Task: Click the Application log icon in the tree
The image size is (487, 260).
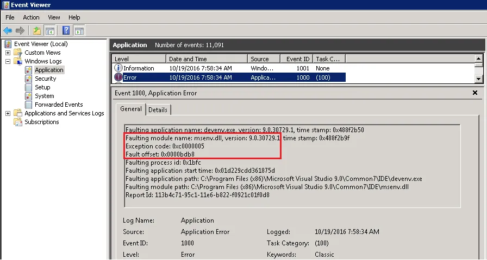Action: [29, 70]
